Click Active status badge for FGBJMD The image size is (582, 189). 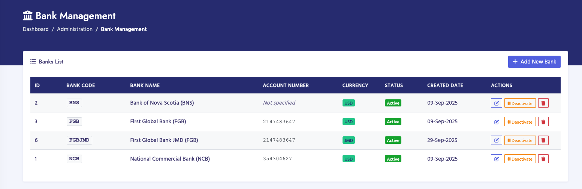click(x=393, y=140)
